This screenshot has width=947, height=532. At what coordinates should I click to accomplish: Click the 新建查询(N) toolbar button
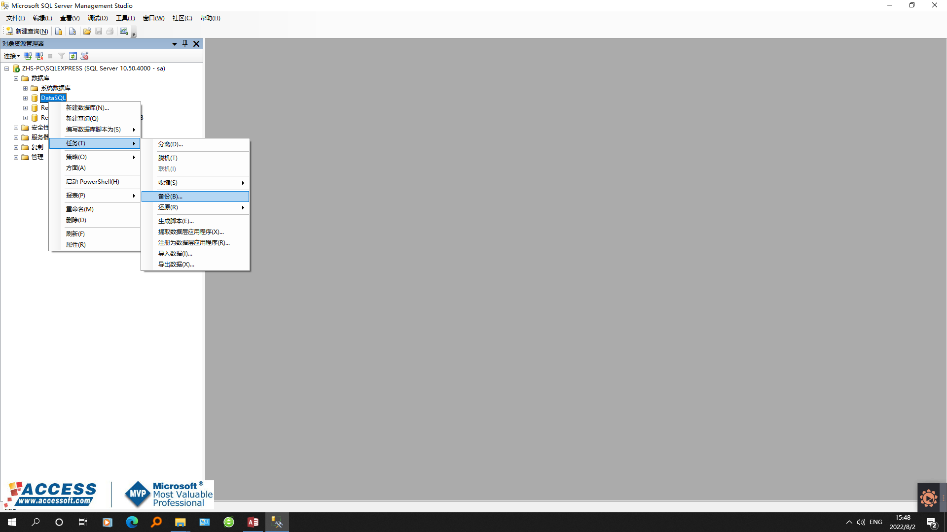[x=27, y=31]
